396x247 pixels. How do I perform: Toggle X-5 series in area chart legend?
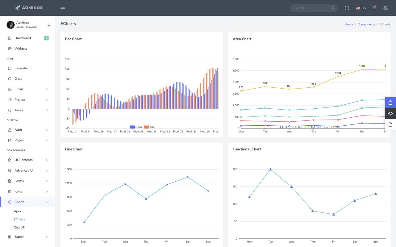335,127
